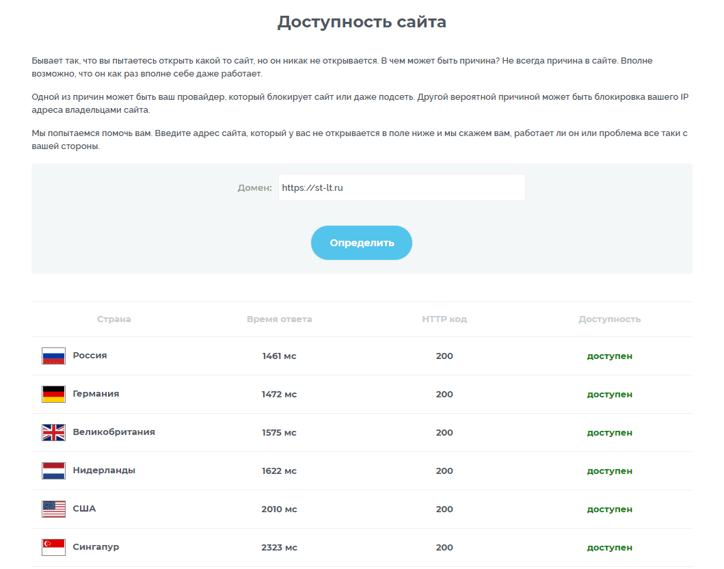This screenshot has width=724, height=569.
Task: Select the Время ответа column header
Action: tap(280, 319)
